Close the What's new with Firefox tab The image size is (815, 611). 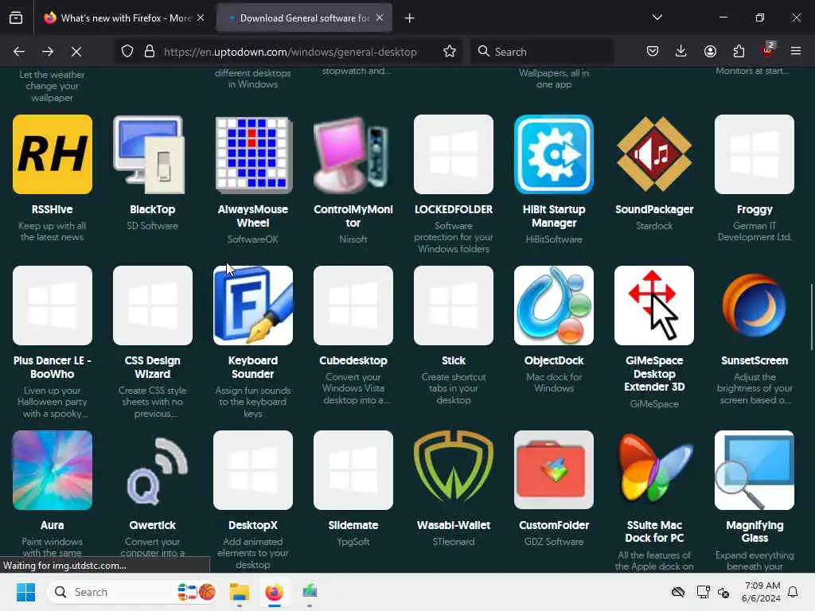click(201, 18)
